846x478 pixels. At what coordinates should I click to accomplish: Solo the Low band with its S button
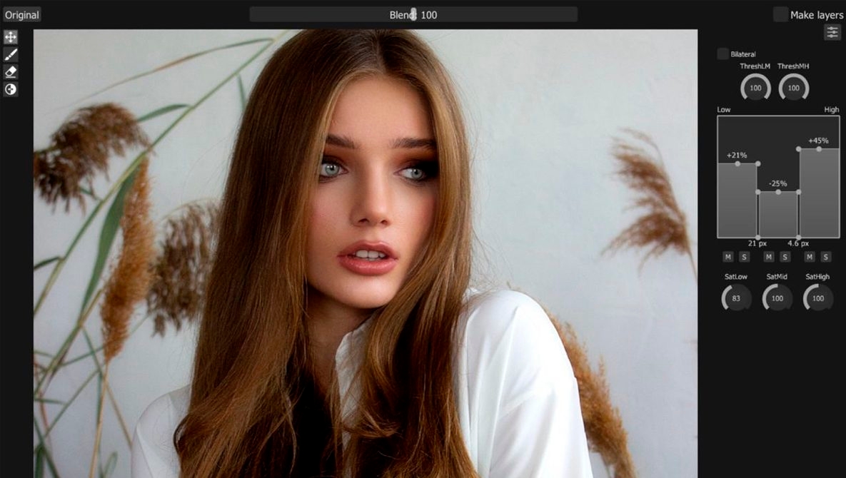click(x=743, y=256)
